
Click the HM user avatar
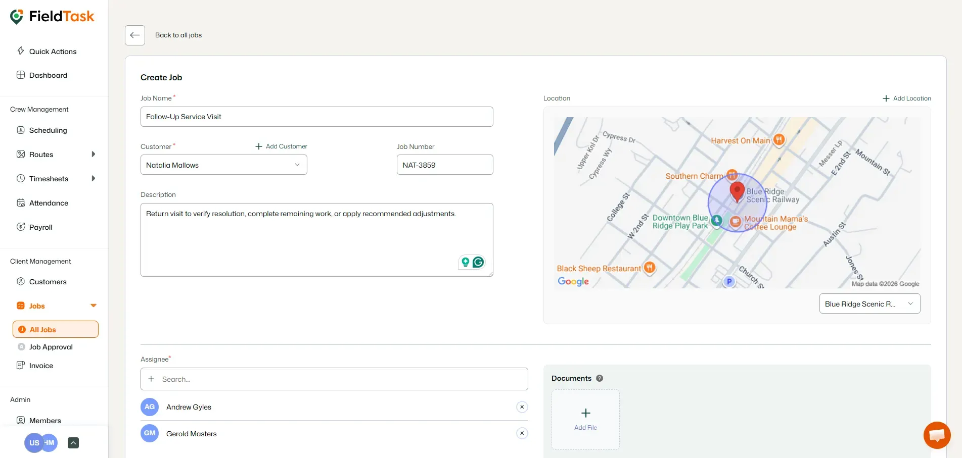click(x=51, y=442)
